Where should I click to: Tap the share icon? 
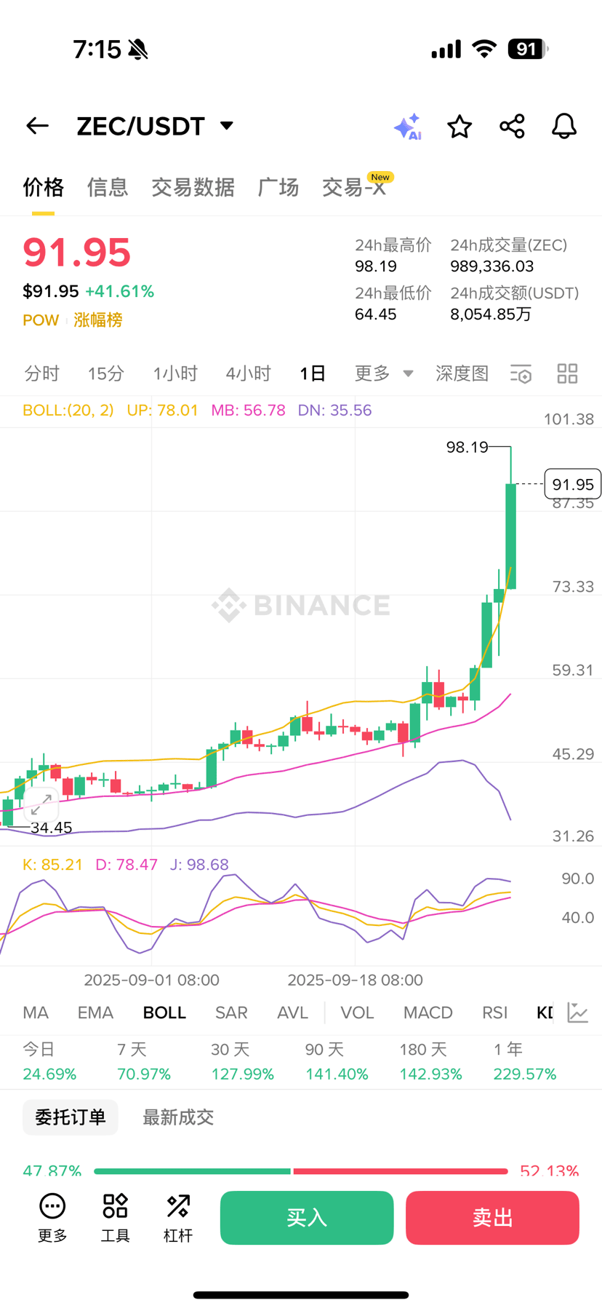tap(512, 127)
